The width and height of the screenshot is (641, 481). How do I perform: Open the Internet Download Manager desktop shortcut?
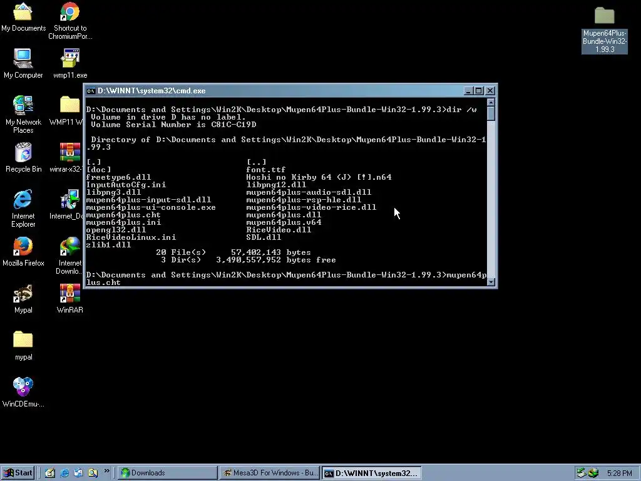[70, 256]
